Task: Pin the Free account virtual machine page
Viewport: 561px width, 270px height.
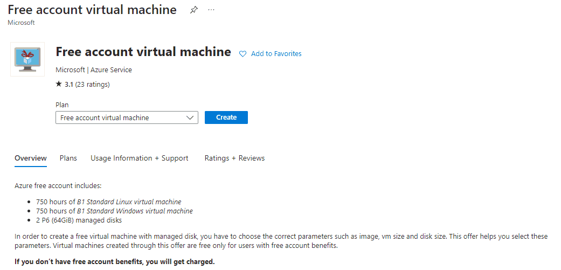Action: click(x=193, y=10)
